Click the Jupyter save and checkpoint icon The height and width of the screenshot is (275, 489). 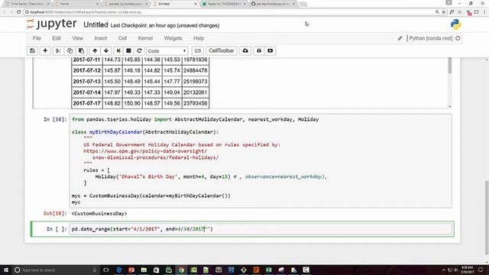(32, 51)
